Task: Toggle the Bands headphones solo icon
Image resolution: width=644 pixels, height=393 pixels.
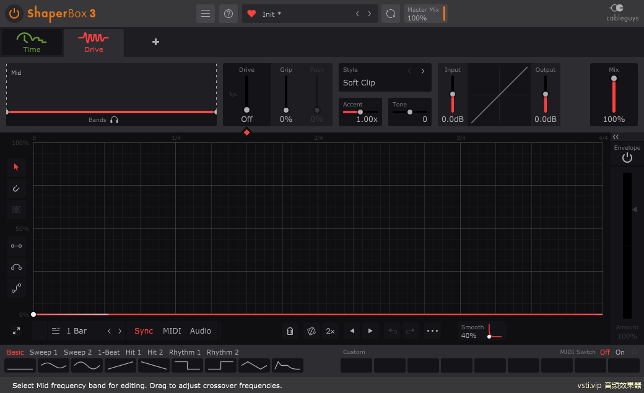Action: click(x=114, y=120)
